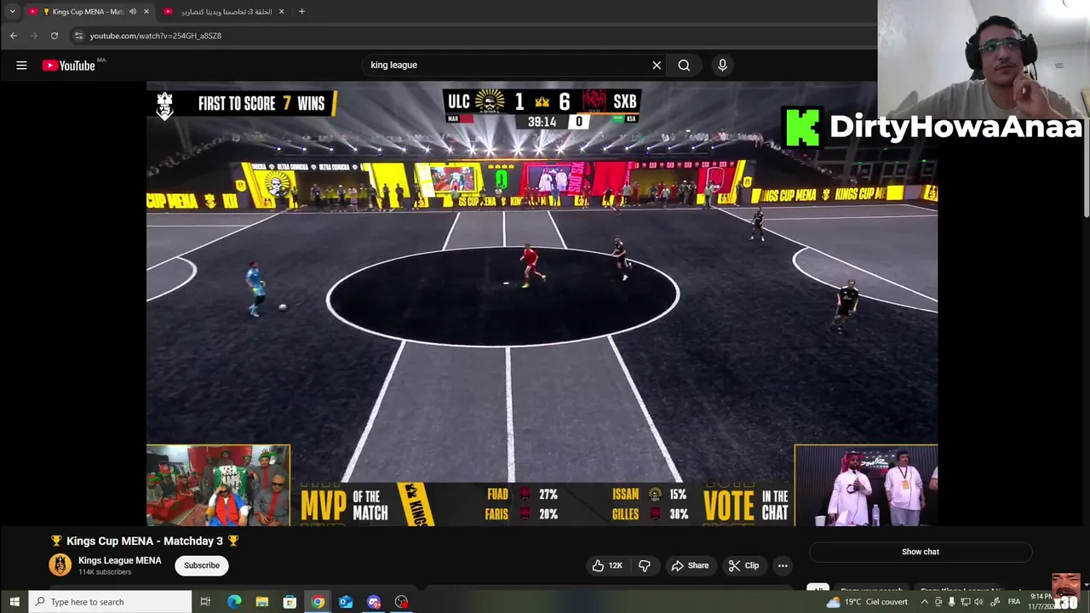The height and width of the screenshot is (613, 1090).
Task: Clear the search query with X
Action: point(657,65)
